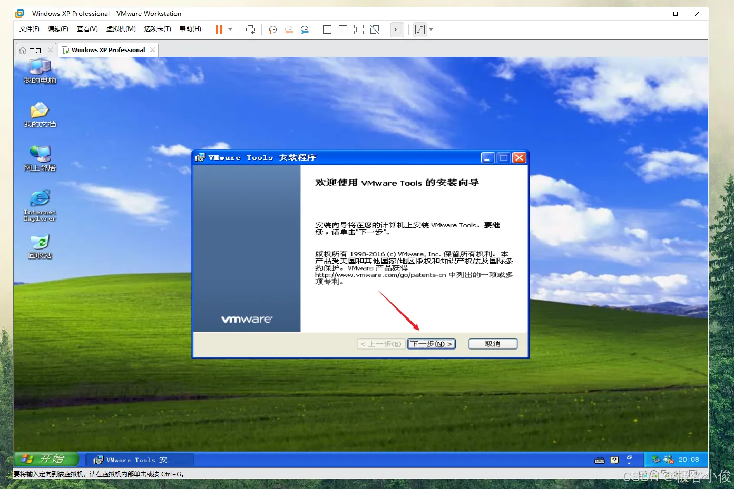
Task: Click the safely remove hardware tray icon
Action: [x=656, y=460]
